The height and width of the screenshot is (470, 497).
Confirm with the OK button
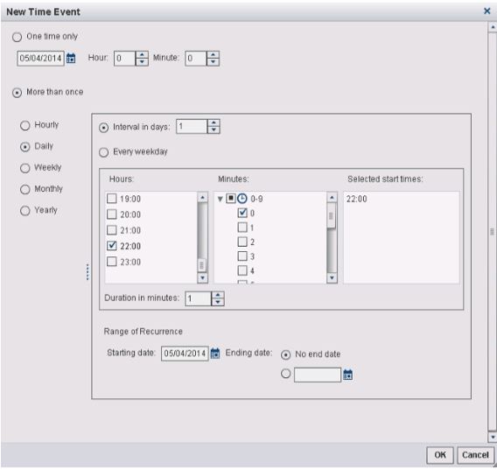click(440, 455)
